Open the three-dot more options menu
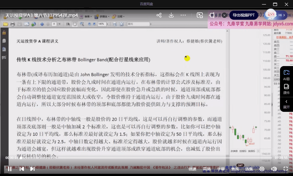Viewport: 293px width, 176px height. pos(183,15)
